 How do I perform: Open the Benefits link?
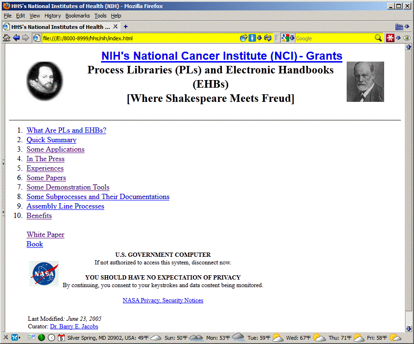(x=39, y=216)
